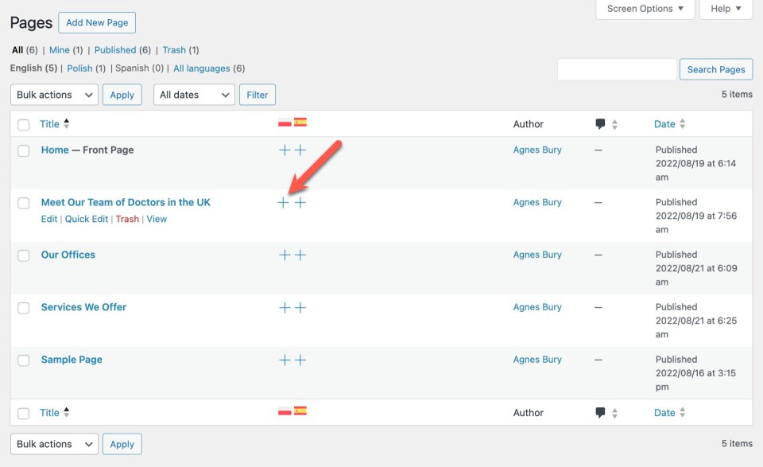
Task: Tick the checkbox for Our Offices
Action: click(x=24, y=255)
